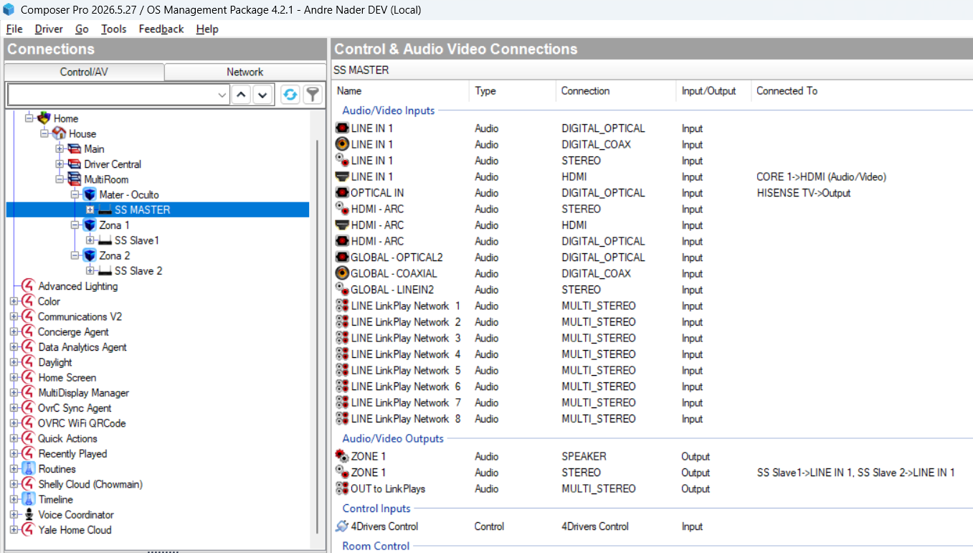This screenshot has width=973, height=553.
Task: Click the Voice Coordinator microphone icon
Action: (x=29, y=515)
